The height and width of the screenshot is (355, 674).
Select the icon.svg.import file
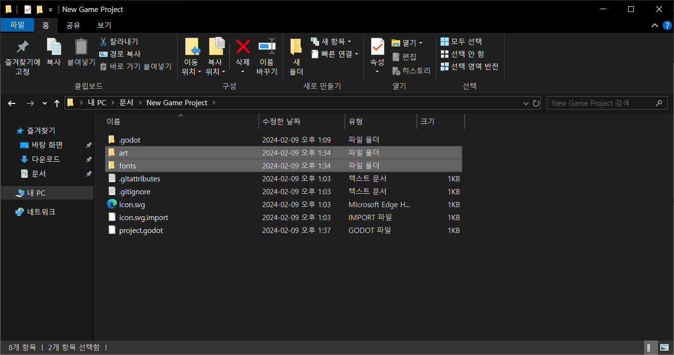click(283, 217)
